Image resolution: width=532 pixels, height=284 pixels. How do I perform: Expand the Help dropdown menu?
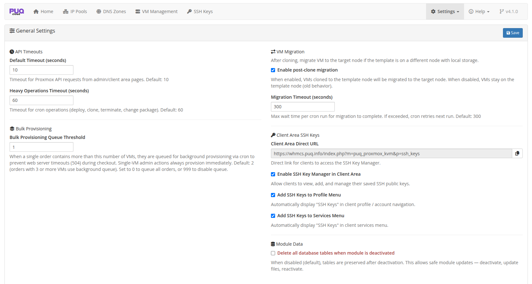pyautogui.click(x=479, y=12)
